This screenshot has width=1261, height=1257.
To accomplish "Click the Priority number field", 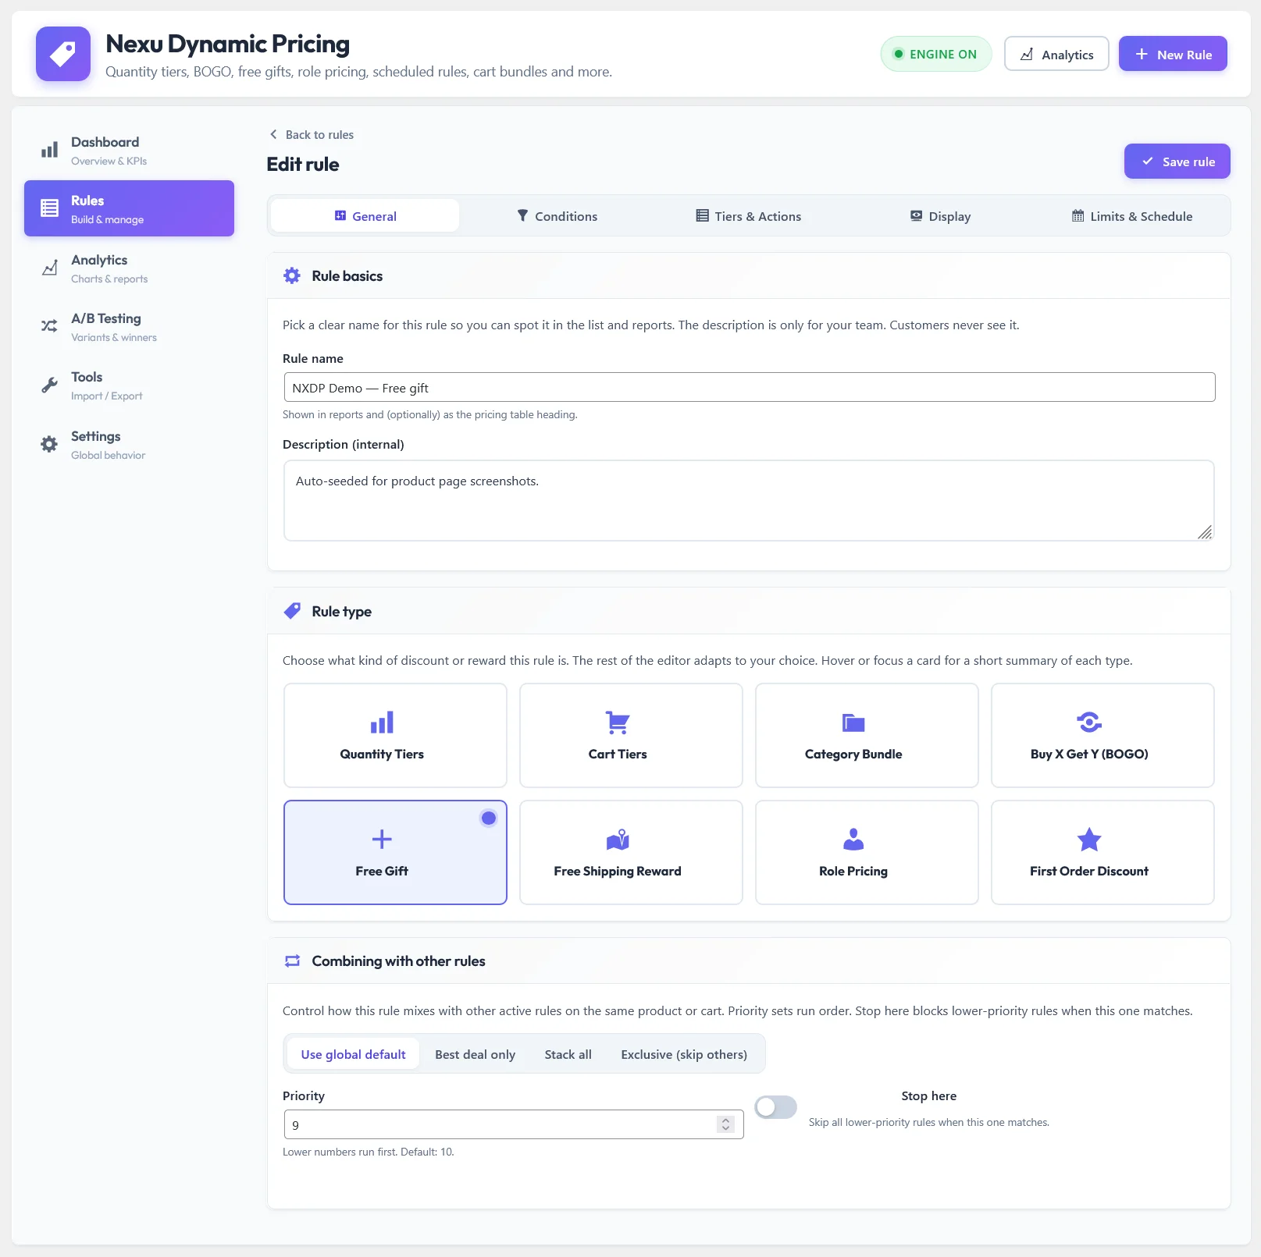I will [514, 1124].
